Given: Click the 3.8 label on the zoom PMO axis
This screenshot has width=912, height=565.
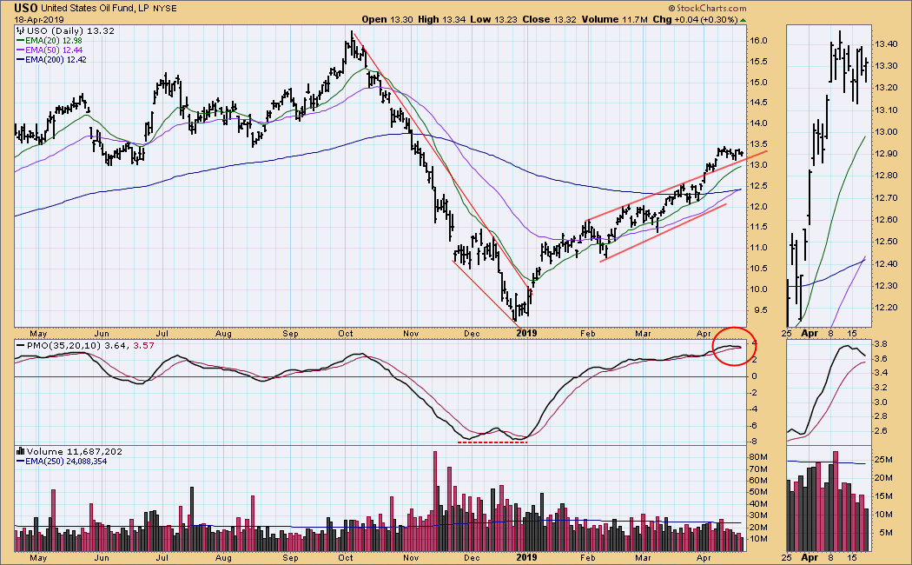Looking at the screenshot, I should point(881,343).
